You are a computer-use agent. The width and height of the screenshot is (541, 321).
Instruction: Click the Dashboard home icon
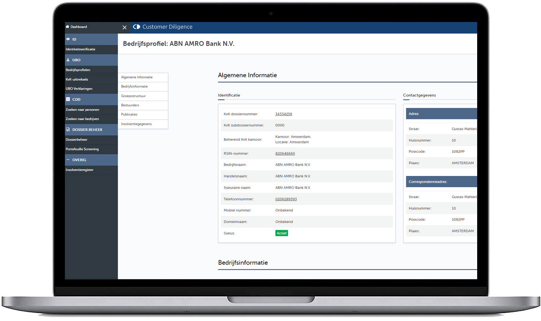[67, 27]
